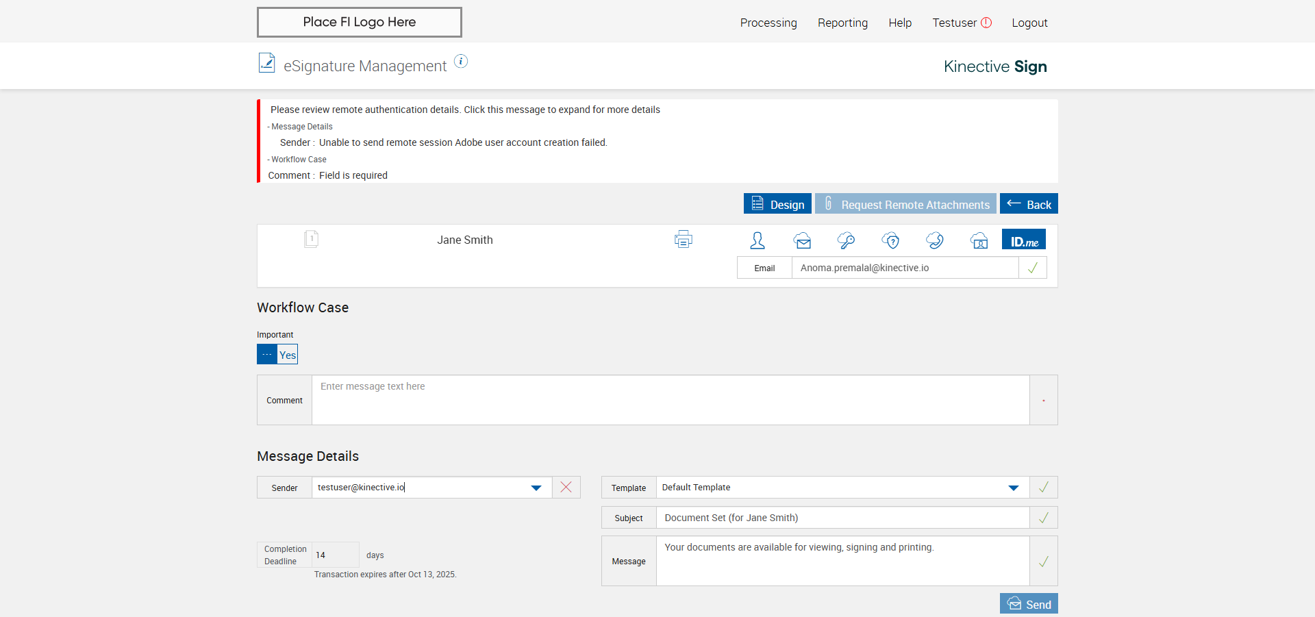Viewport: 1315px width, 617px height.
Task: Open the Reporting menu
Action: pyautogui.click(x=842, y=23)
